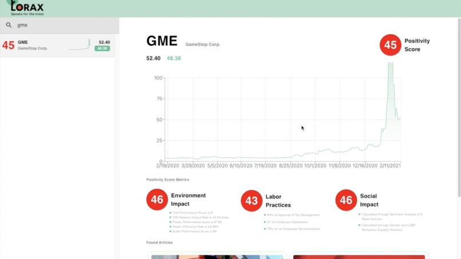This screenshot has width=461, height=259.
Task: Click the large GME ticker heading
Action: (x=162, y=41)
